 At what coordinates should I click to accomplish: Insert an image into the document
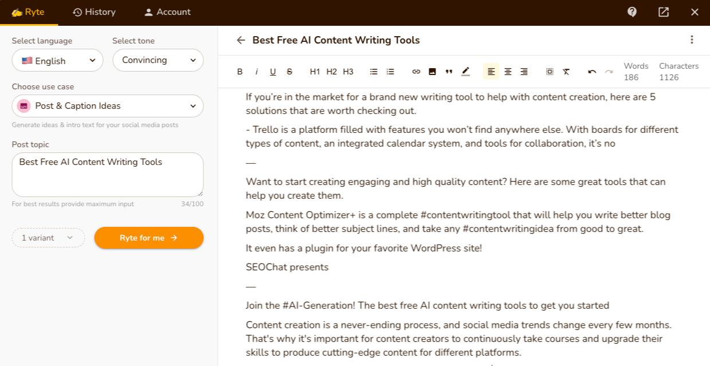pyautogui.click(x=432, y=72)
